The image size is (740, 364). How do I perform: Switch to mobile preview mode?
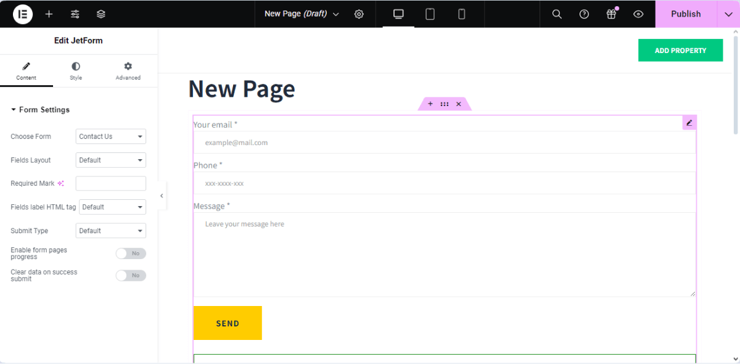[x=461, y=14]
